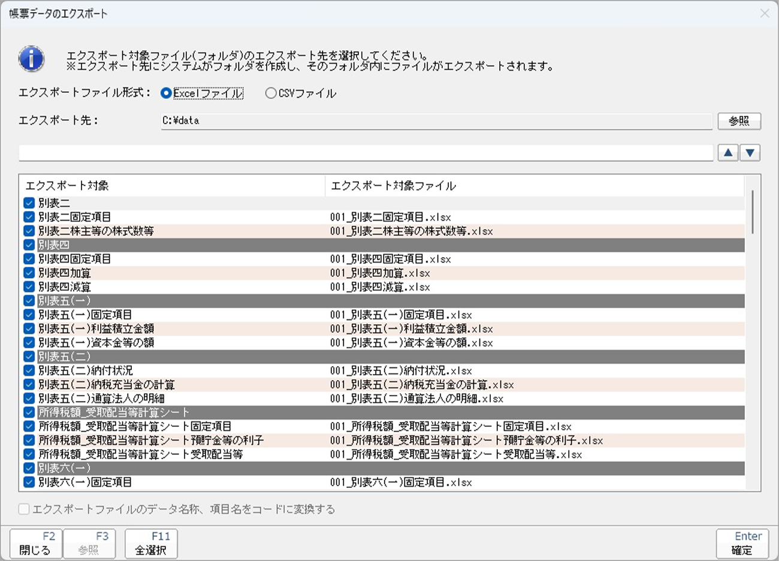Click the blue information icon
Screen dimensions: 779x561
coord(31,59)
